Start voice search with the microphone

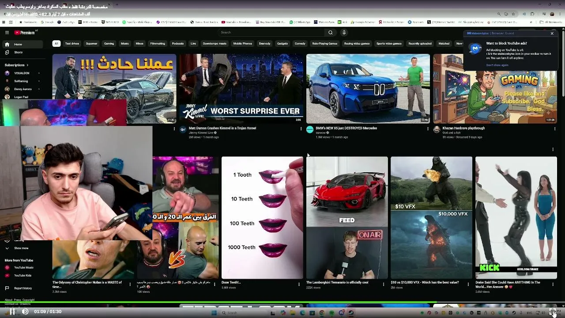[x=344, y=32]
